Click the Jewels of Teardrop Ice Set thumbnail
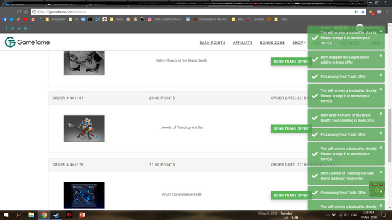Viewport: 392px width, 220px height. coord(84,128)
